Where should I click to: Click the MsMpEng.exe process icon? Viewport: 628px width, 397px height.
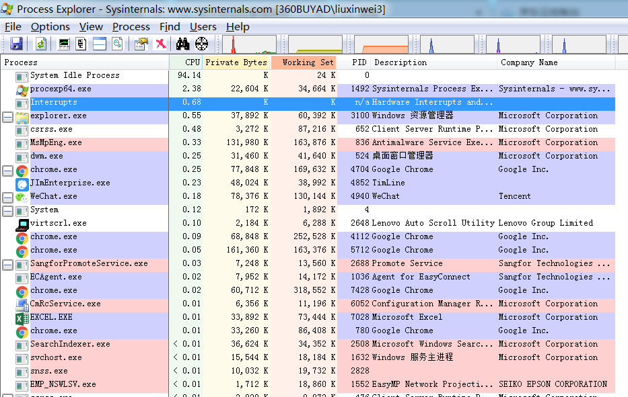point(22,144)
